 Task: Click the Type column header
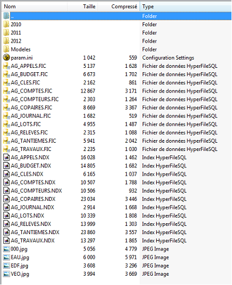(186, 7)
